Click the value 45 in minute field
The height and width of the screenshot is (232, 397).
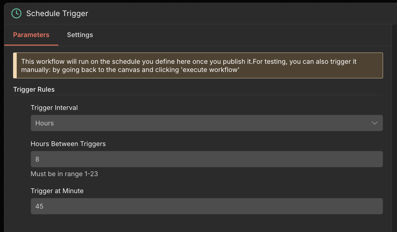click(40, 206)
